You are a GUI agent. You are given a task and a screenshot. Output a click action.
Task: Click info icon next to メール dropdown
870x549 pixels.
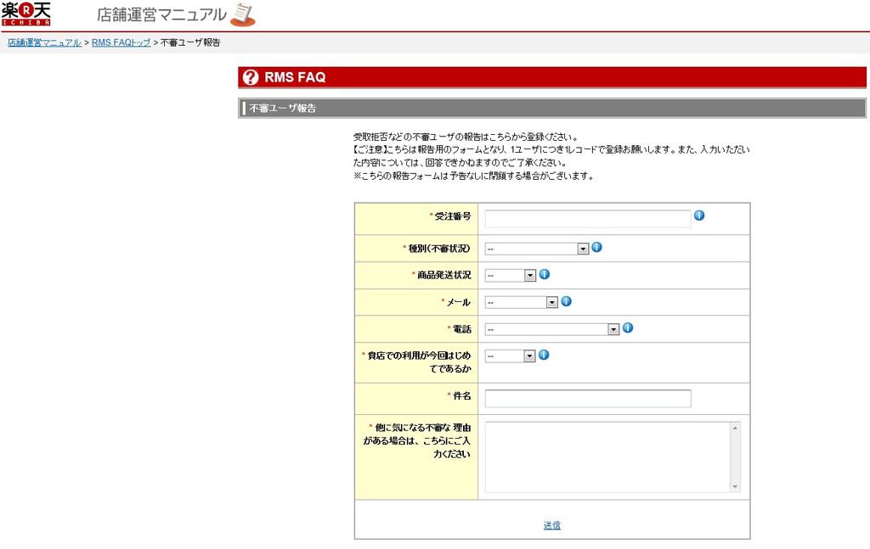pyautogui.click(x=566, y=301)
